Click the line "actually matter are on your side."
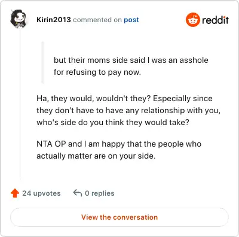 [96, 156]
